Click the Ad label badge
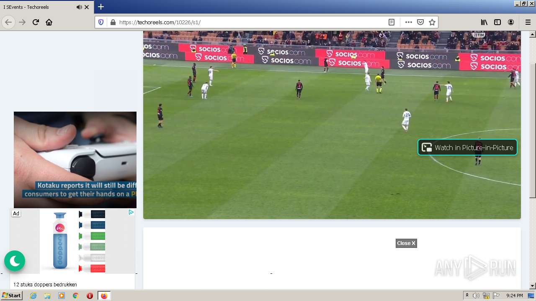This screenshot has width=536, height=301. tap(16, 213)
